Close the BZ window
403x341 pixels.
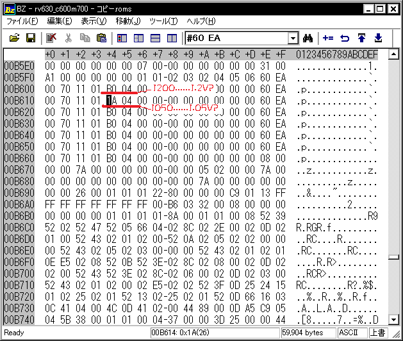pyautogui.click(x=393, y=10)
